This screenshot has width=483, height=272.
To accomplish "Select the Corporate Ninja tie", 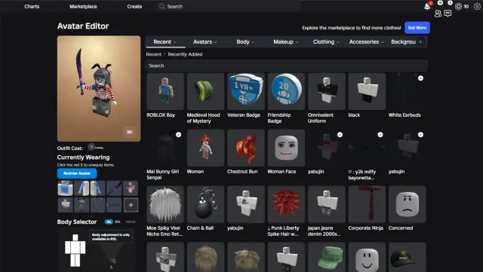I will click(367, 204).
